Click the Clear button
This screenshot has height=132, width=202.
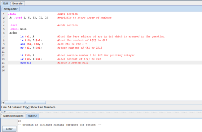click(9, 129)
